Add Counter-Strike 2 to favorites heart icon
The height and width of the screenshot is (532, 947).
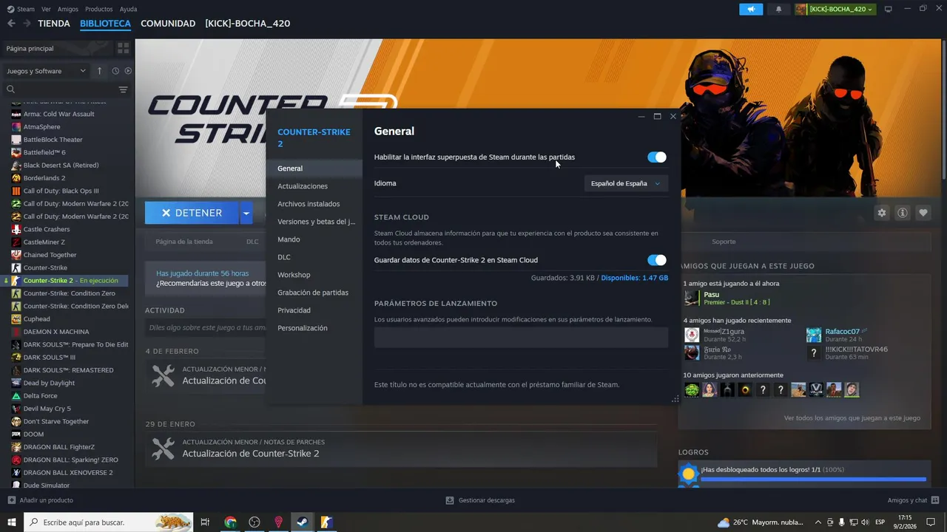[x=923, y=213]
